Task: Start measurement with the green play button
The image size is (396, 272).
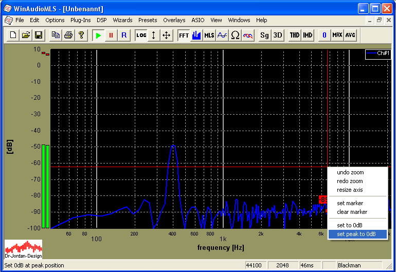Action: (98, 35)
